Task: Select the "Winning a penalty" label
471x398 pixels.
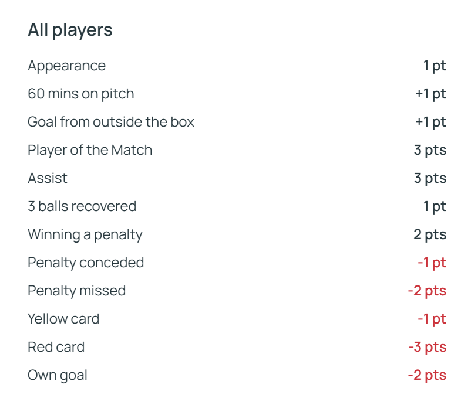Action: click(x=85, y=234)
